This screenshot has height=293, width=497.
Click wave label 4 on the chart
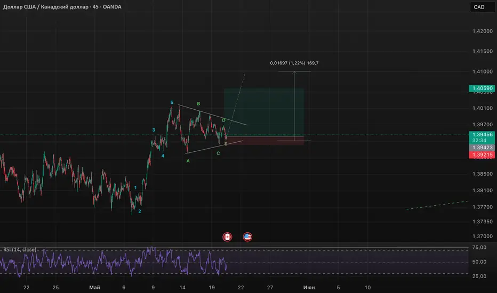(163, 156)
